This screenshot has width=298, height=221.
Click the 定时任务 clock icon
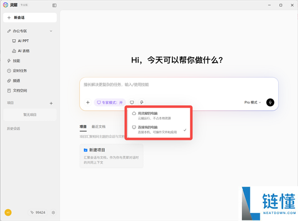tap(9, 71)
